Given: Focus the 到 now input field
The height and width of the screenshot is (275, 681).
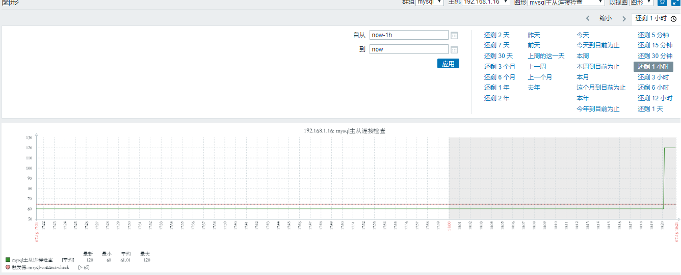Looking at the screenshot, I should [409, 49].
